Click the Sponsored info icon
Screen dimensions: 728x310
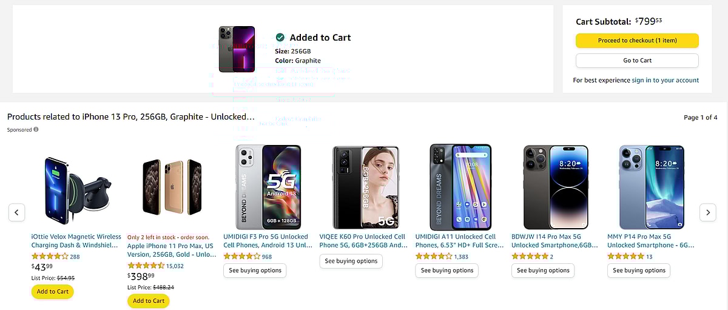click(36, 129)
